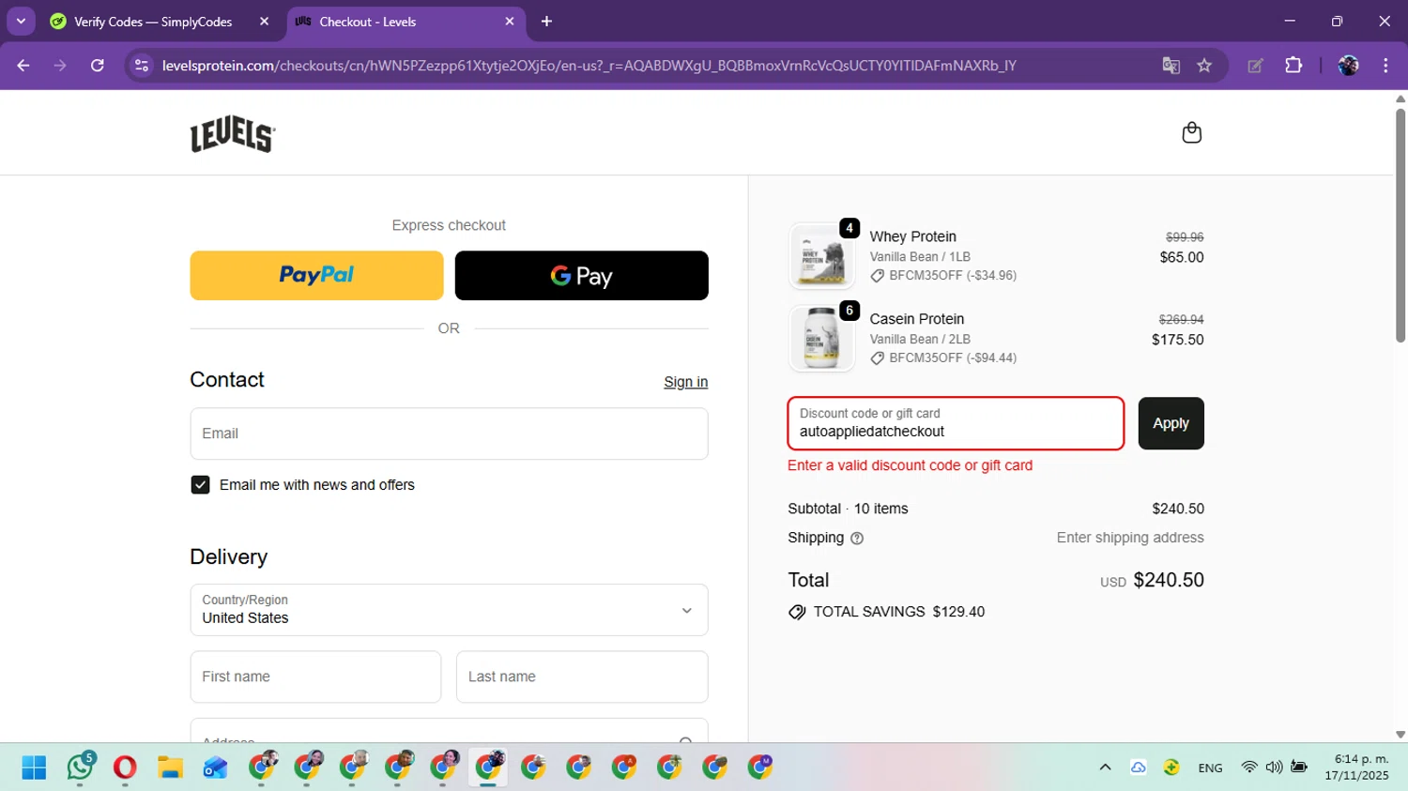The width and height of the screenshot is (1408, 791).
Task: Click the battery status tray icon
Action: pyautogui.click(x=1299, y=768)
